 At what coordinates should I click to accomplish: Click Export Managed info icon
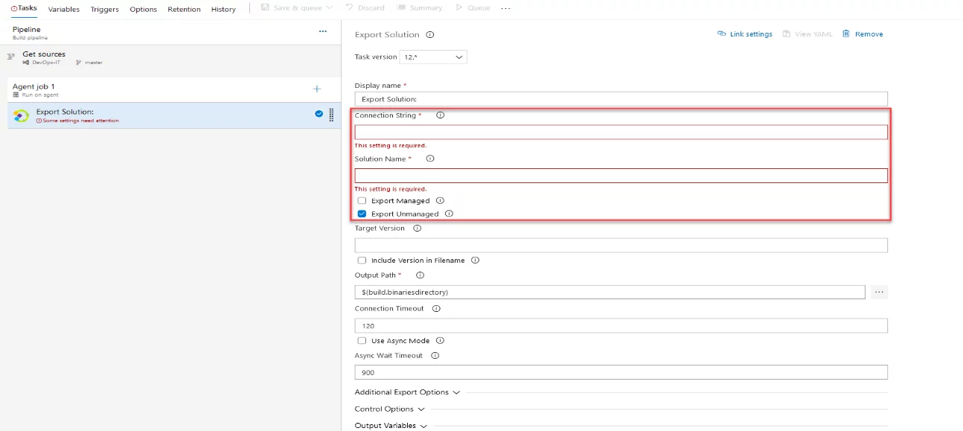440,201
